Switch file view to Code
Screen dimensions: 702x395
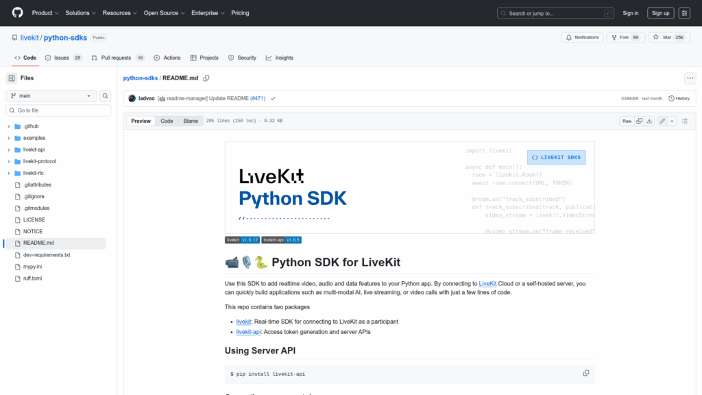(x=167, y=121)
